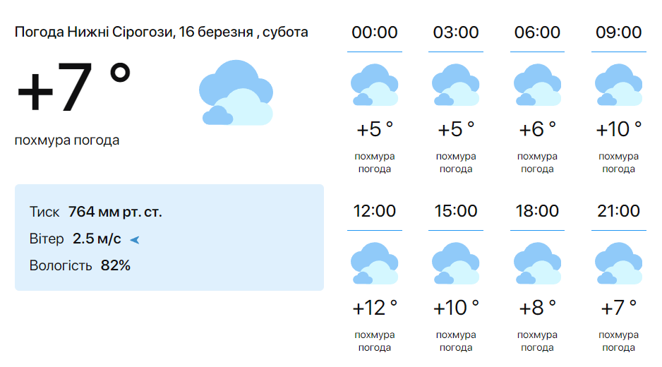This screenshot has height=367, width=662.
Task: Click the cloud icon under 03:00
Action: tap(455, 85)
